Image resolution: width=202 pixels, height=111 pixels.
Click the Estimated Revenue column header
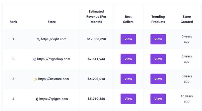(x=96, y=17)
